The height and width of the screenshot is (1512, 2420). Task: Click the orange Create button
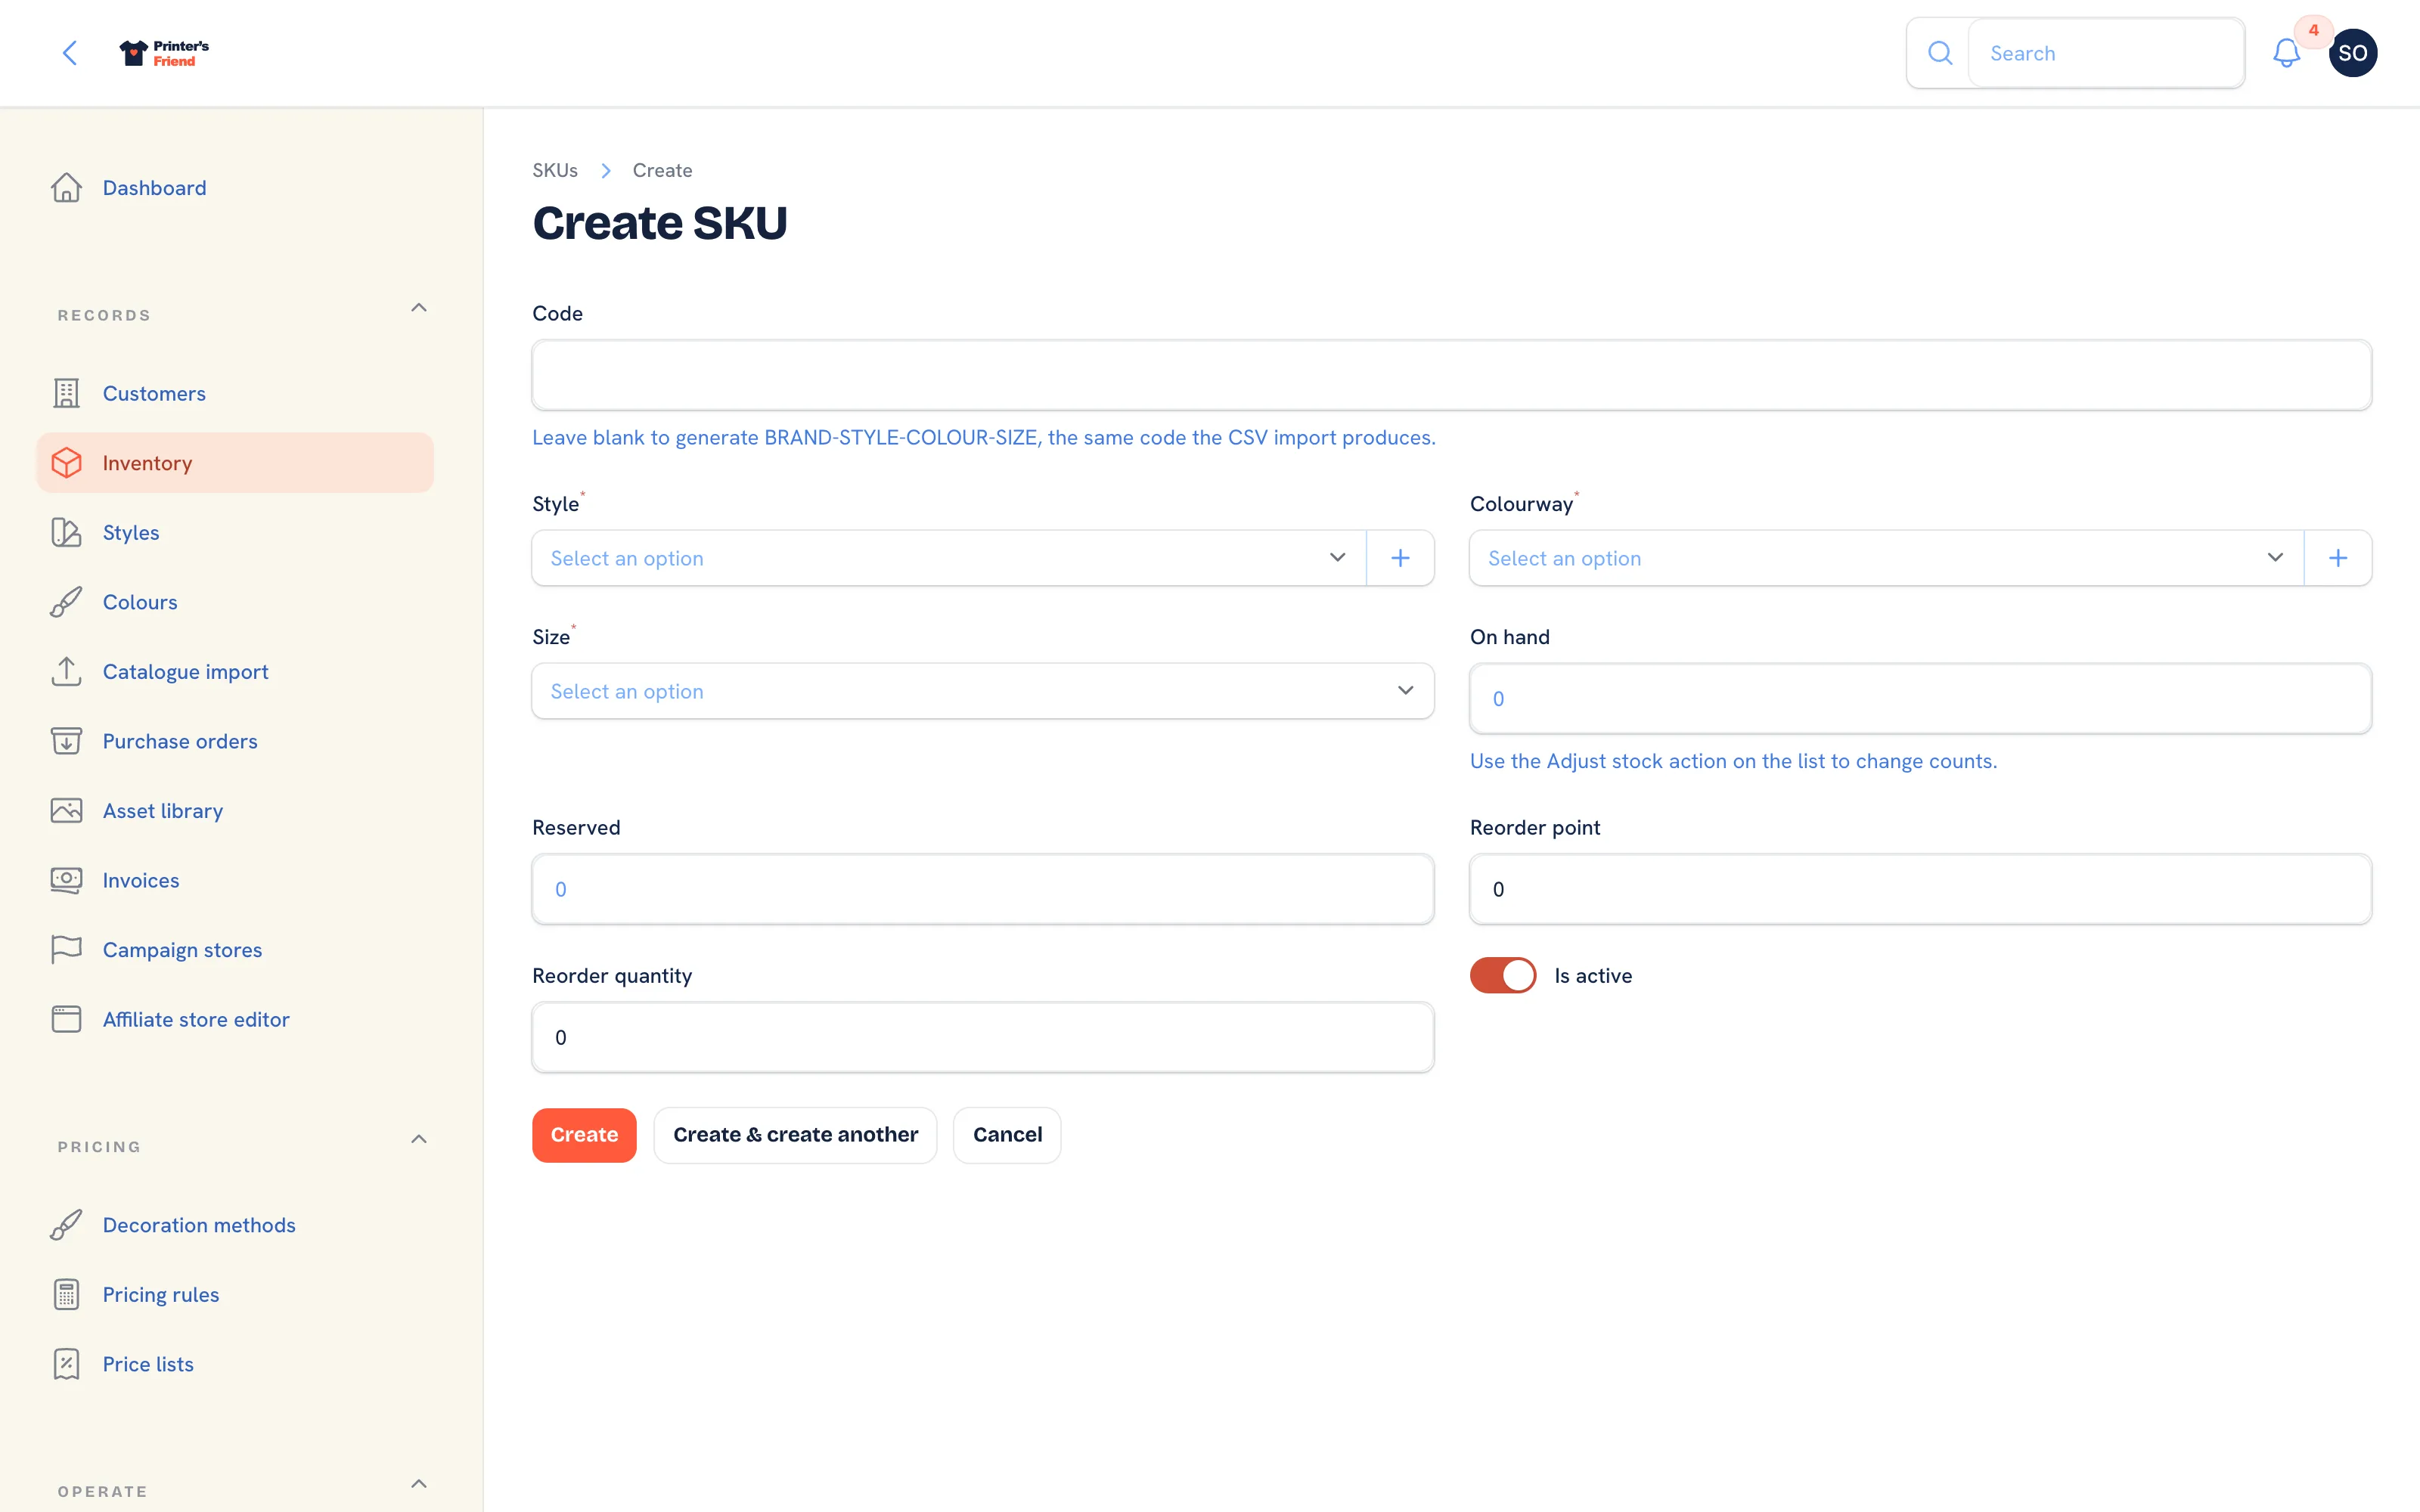pos(584,1135)
